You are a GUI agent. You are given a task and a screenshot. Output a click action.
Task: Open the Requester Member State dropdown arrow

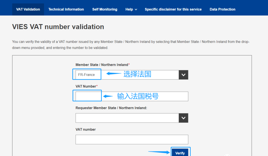click(183, 118)
